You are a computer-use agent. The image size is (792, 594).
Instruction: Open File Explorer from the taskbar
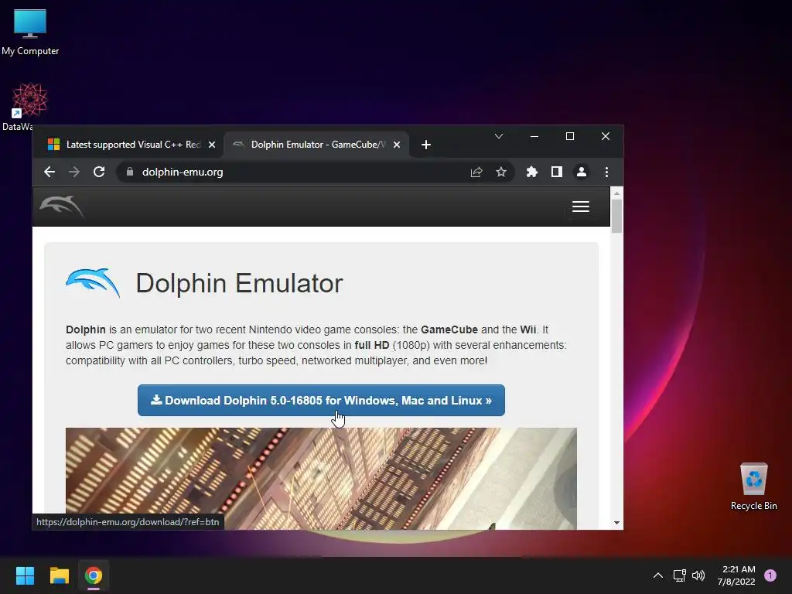click(59, 575)
